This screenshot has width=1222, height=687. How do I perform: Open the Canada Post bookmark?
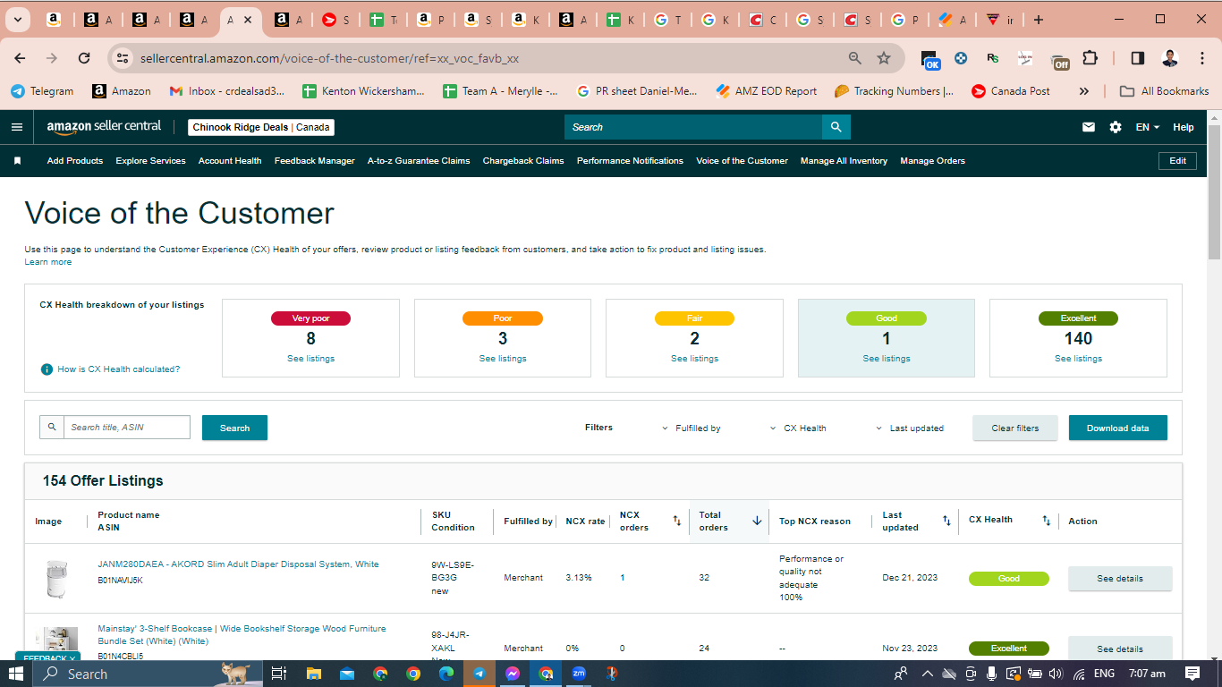pyautogui.click(x=1010, y=91)
